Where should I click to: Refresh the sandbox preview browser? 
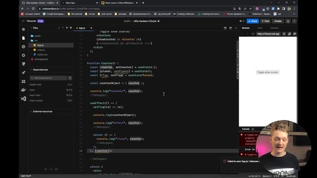[253, 34]
